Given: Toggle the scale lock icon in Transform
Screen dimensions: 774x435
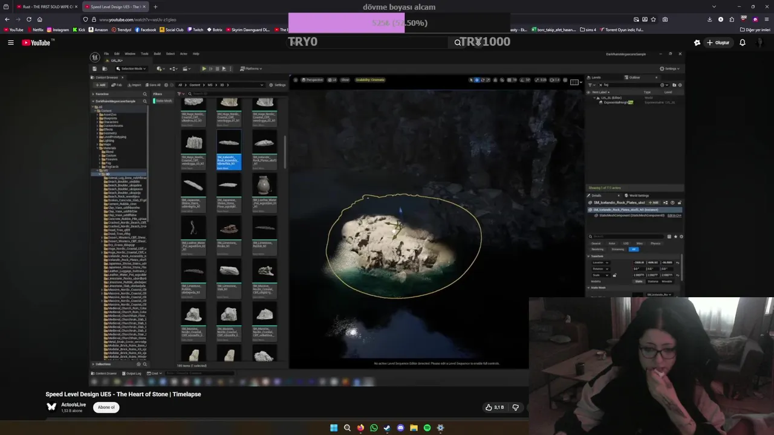Looking at the screenshot, I should pos(614,275).
